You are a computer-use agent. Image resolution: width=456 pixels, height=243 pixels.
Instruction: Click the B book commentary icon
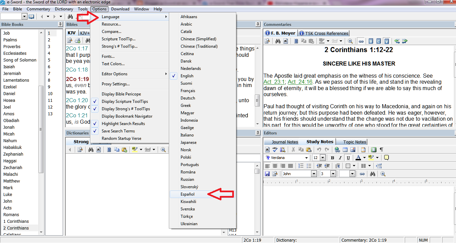(371, 41)
